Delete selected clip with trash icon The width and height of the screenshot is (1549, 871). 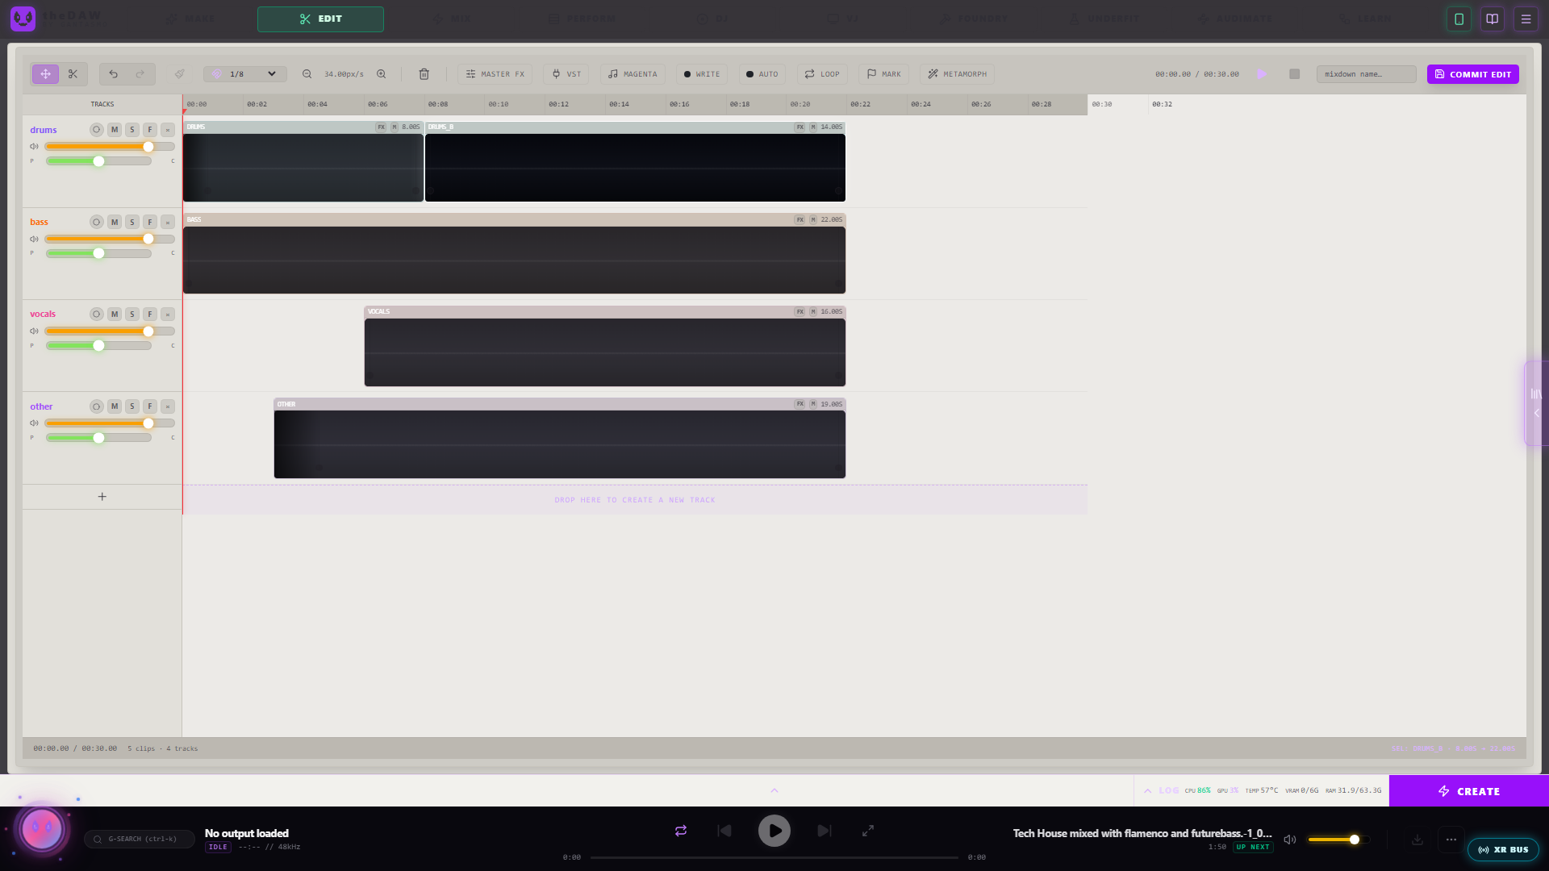[x=424, y=74]
